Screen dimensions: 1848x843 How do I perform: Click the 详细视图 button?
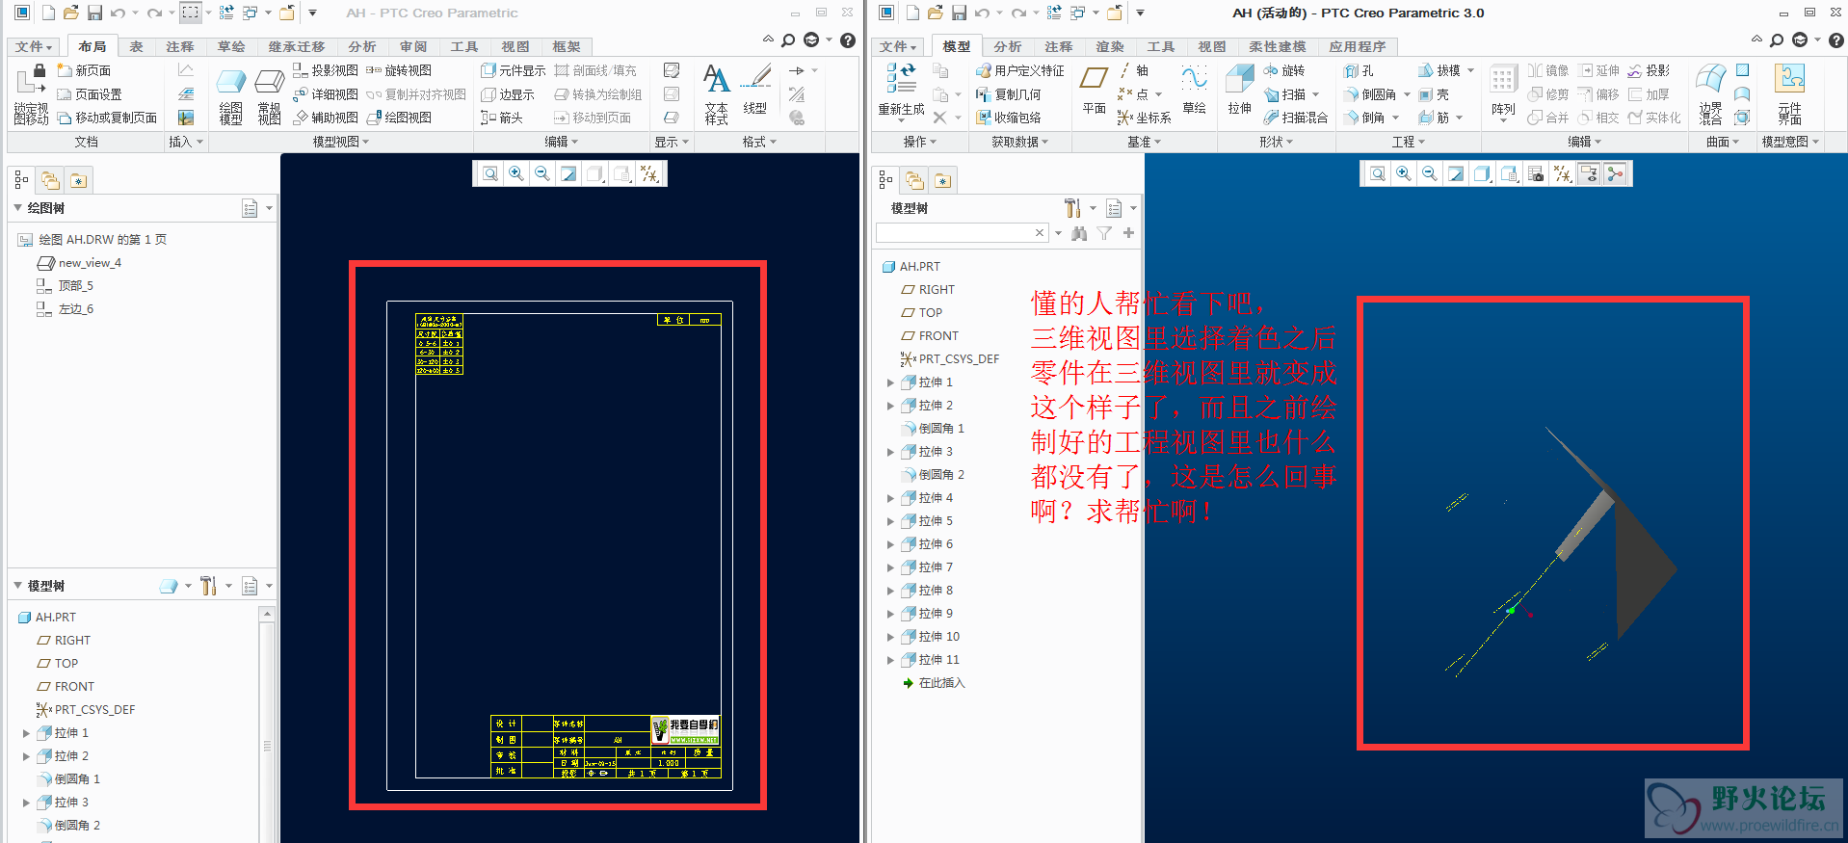pos(326,93)
